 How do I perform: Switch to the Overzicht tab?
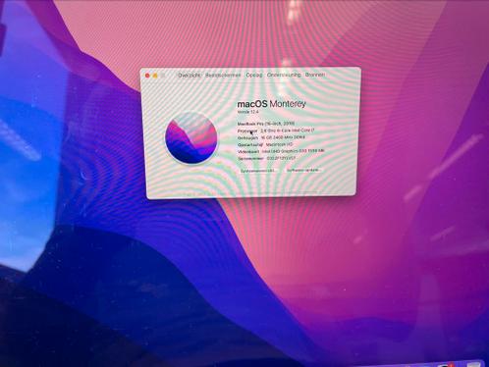pyautogui.click(x=190, y=76)
